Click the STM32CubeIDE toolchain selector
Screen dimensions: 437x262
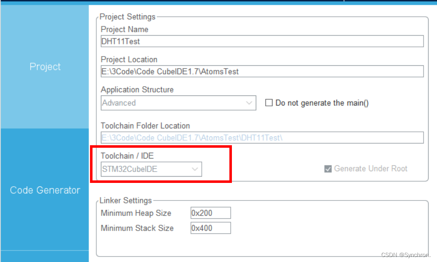(151, 169)
